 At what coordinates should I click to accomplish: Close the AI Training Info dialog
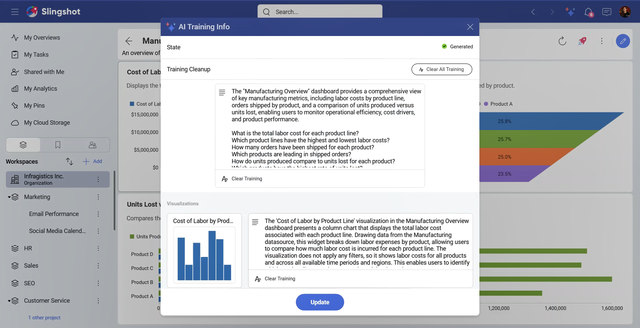click(x=470, y=27)
